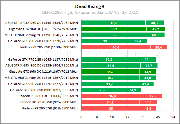Click the 0 mark on the x-axis
Viewport: 180px width, 124px height.
[82, 117]
